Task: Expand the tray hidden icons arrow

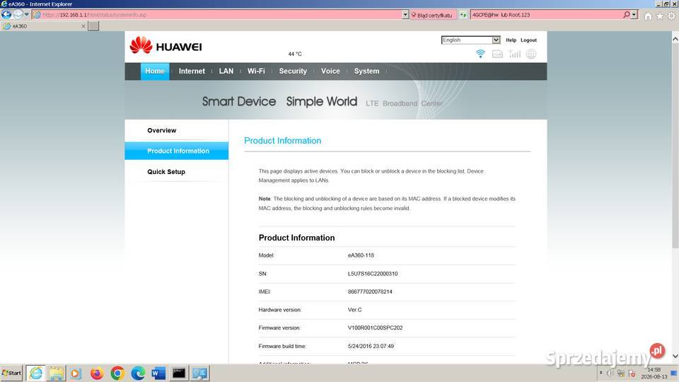Action: [601, 373]
